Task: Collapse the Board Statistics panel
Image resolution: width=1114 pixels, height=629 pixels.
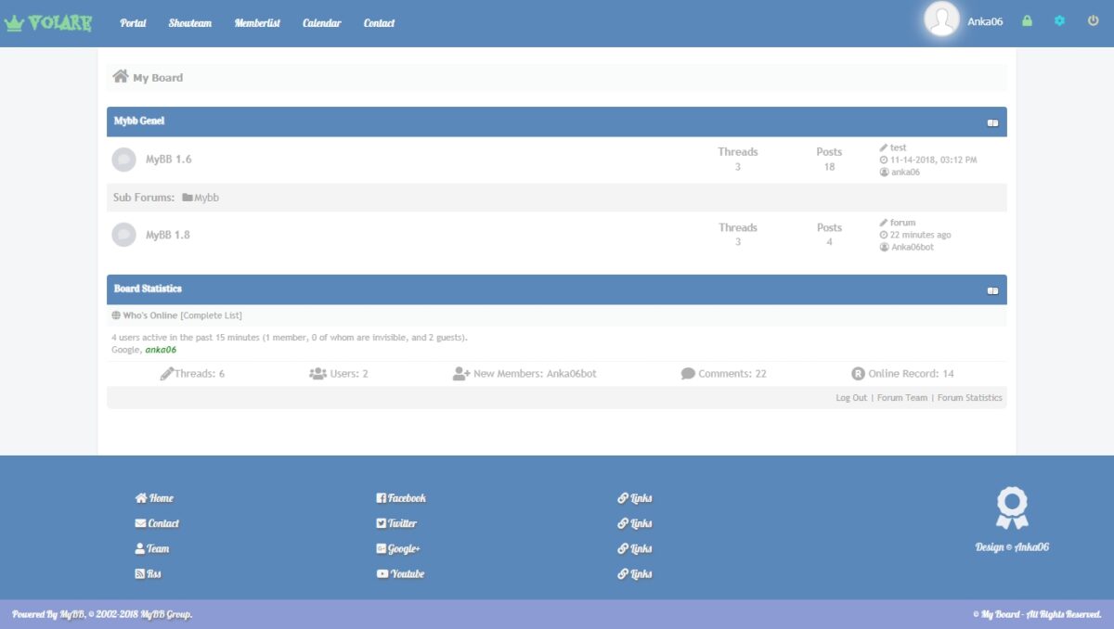Action: click(x=992, y=289)
